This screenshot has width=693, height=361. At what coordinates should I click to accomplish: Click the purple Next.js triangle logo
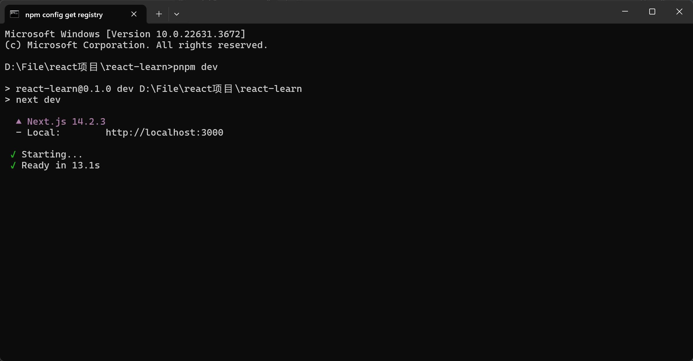click(x=19, y=121)
